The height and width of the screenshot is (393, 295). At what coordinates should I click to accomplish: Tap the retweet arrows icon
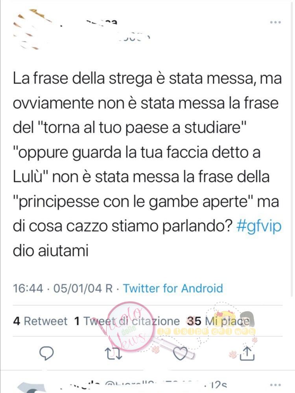click(113, 353)
